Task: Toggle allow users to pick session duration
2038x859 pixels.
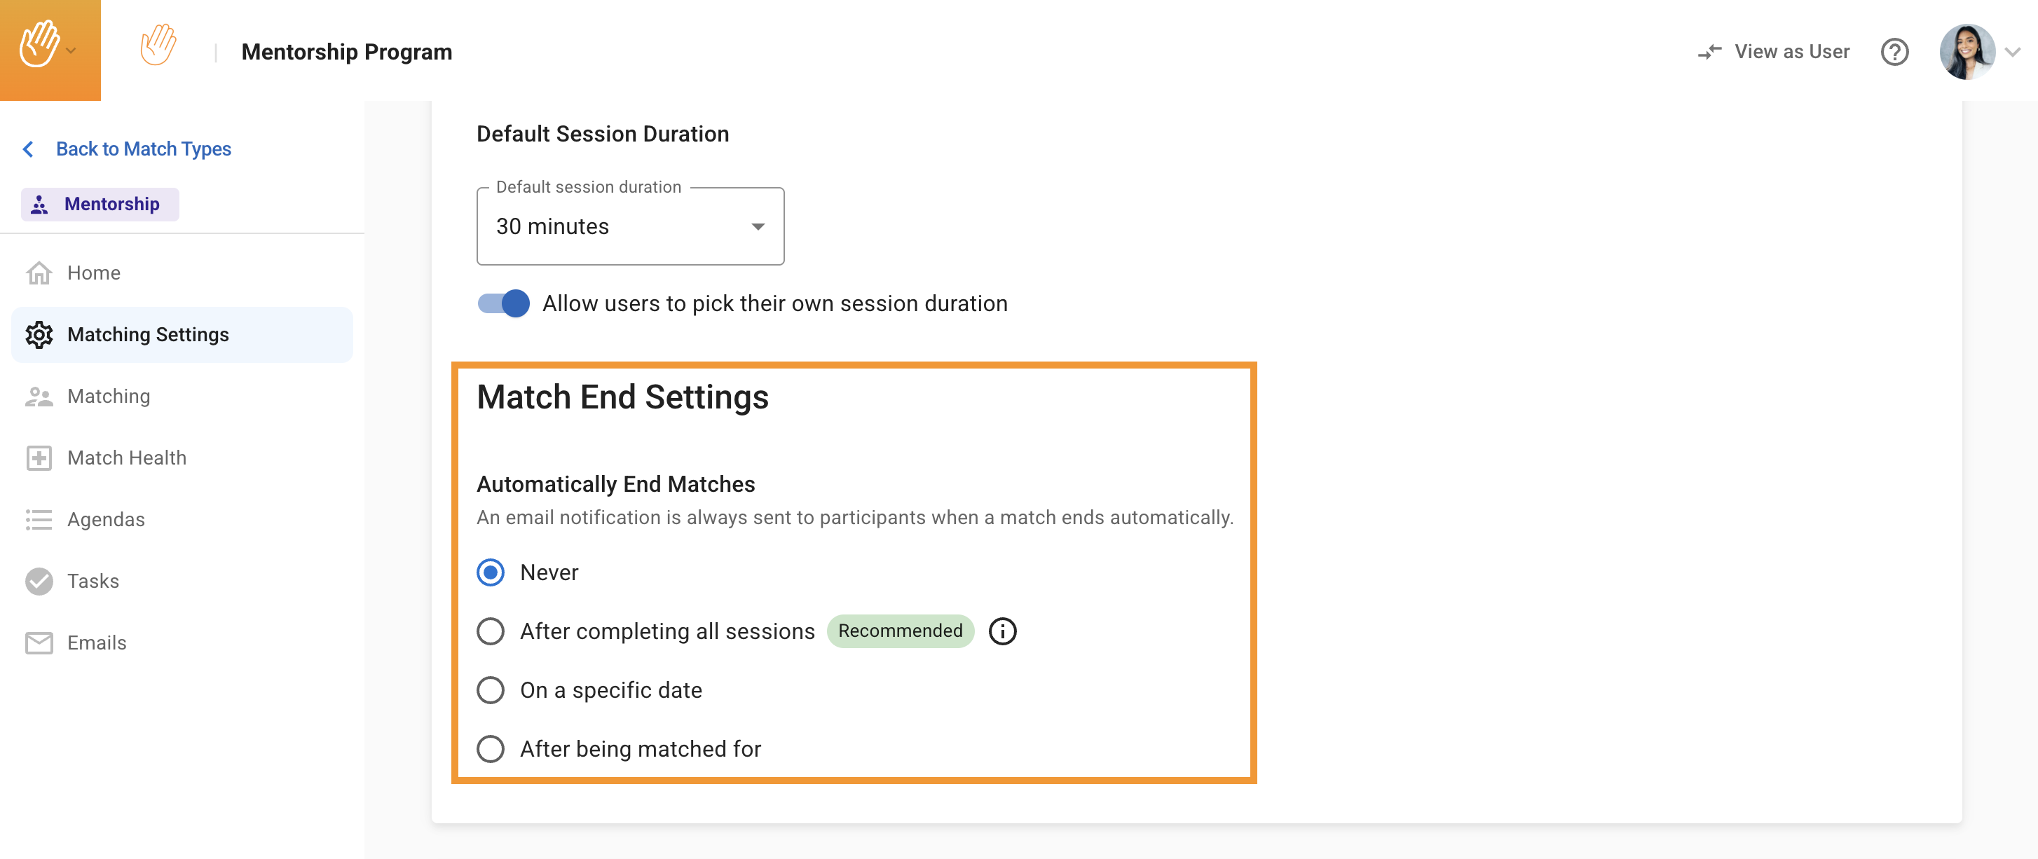Action: pos(504,304)
